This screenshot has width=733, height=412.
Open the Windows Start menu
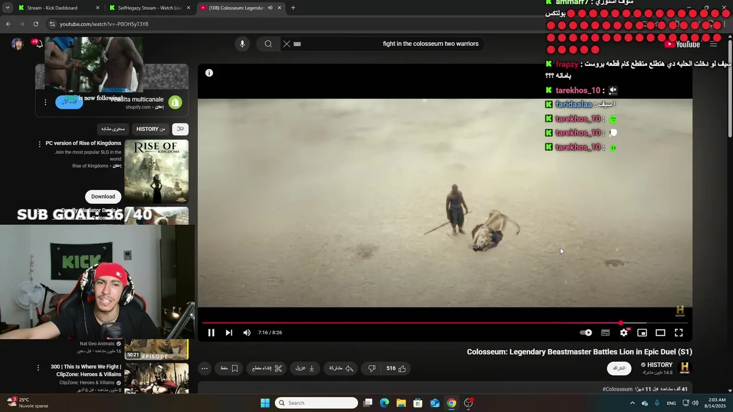pos(265,403)
